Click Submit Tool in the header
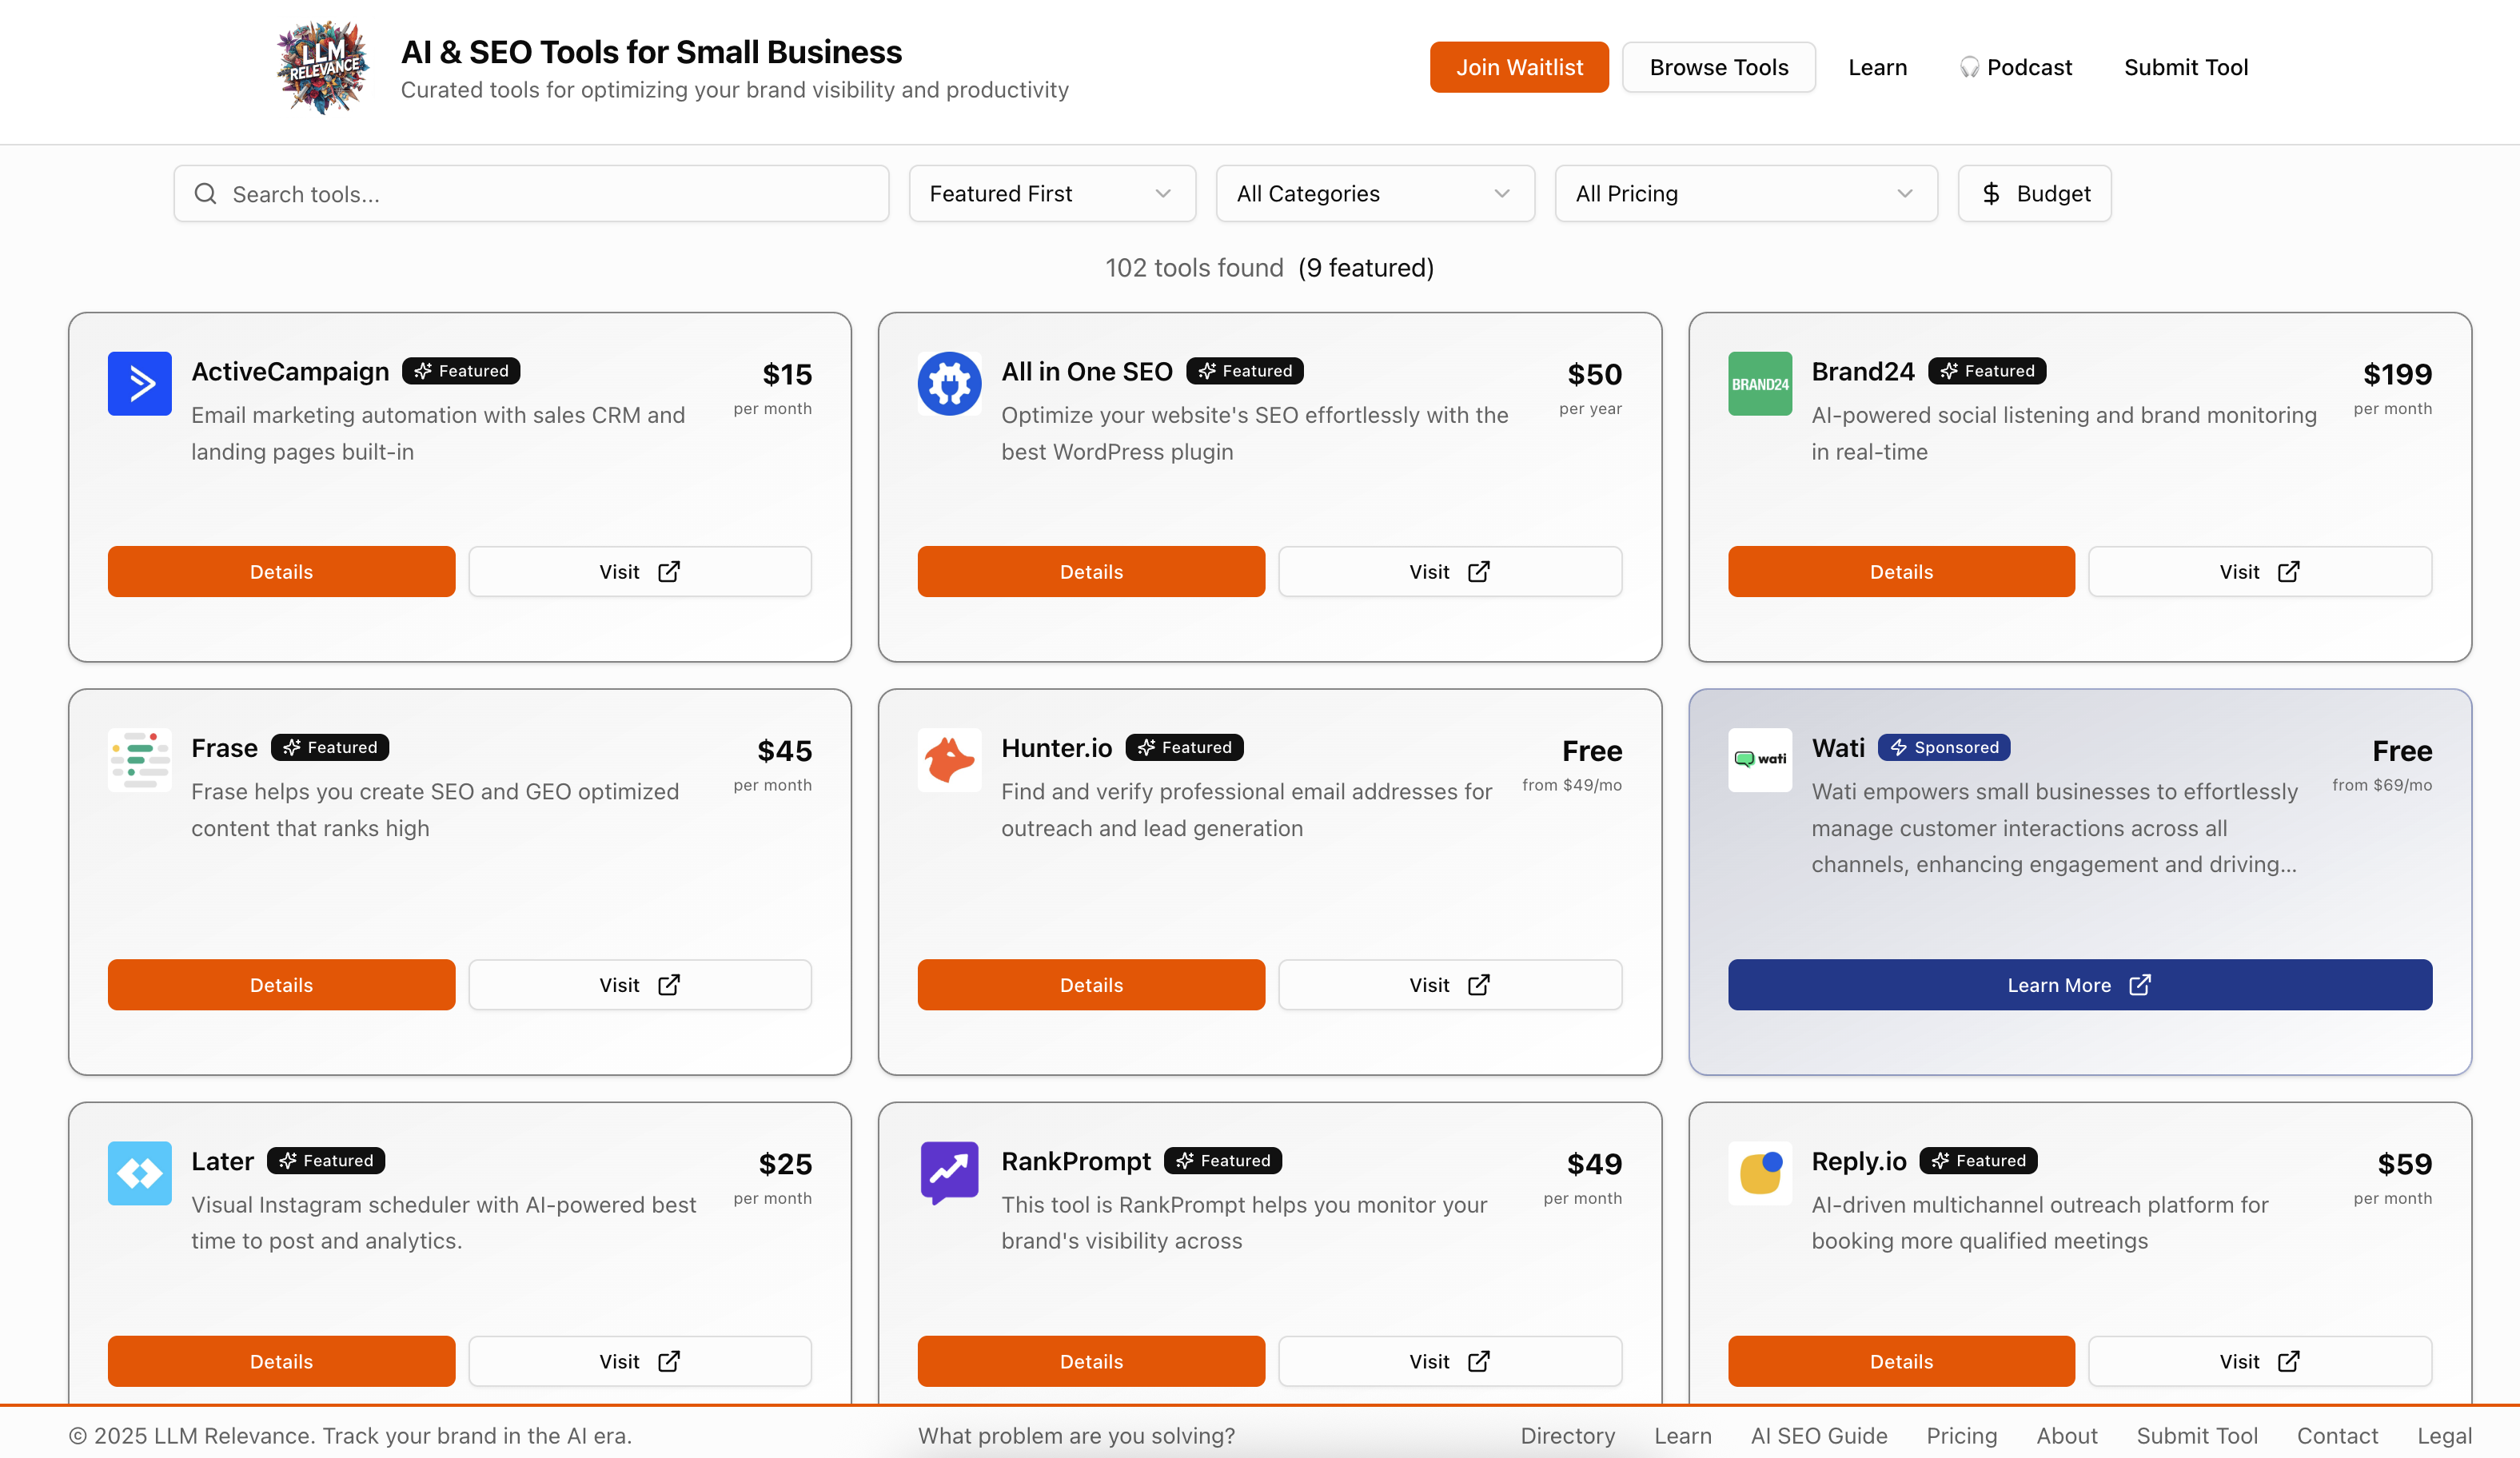This screenshot has width=2520, height=1458. (x=2185, y=68)
